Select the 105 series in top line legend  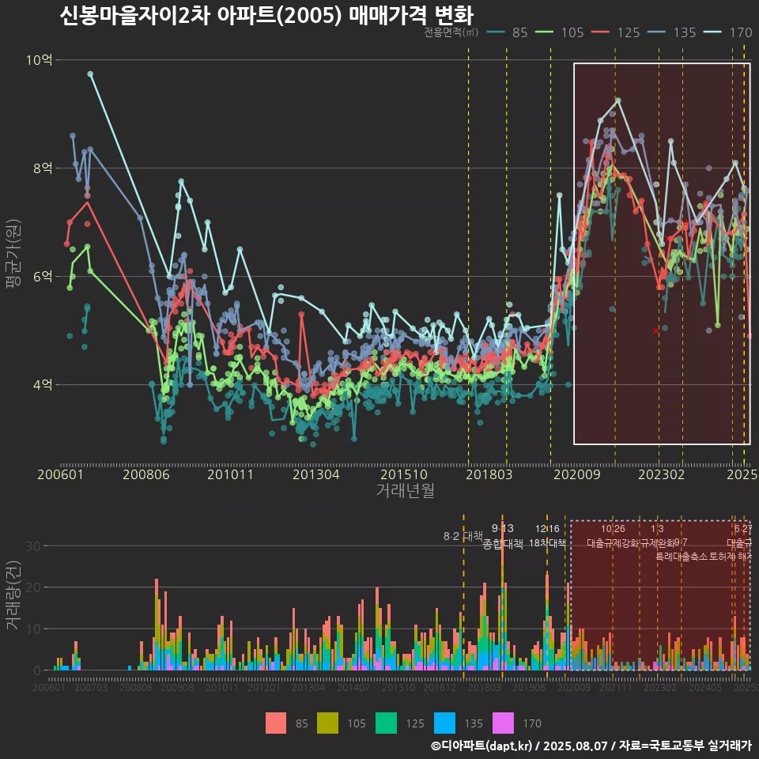coord(560,32)
